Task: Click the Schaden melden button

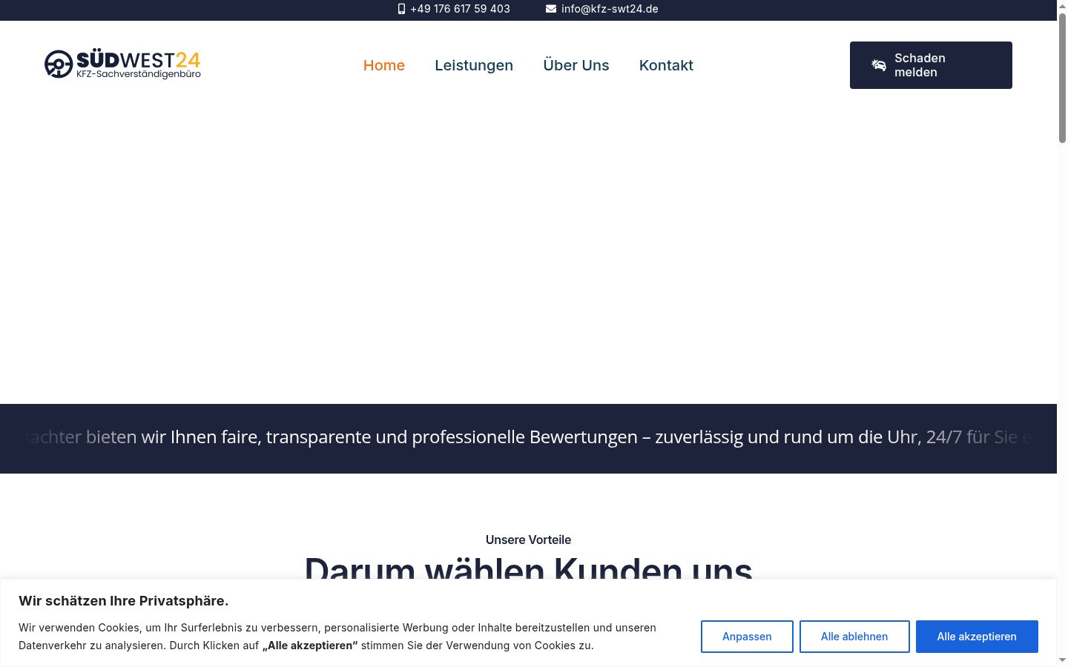Action: [x=931, y=65]
